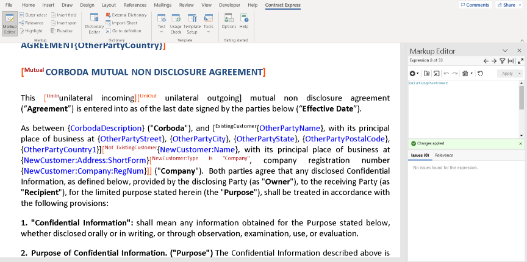Click the Outer select tool
527x262 pixels.
click(x=33, y=15)
